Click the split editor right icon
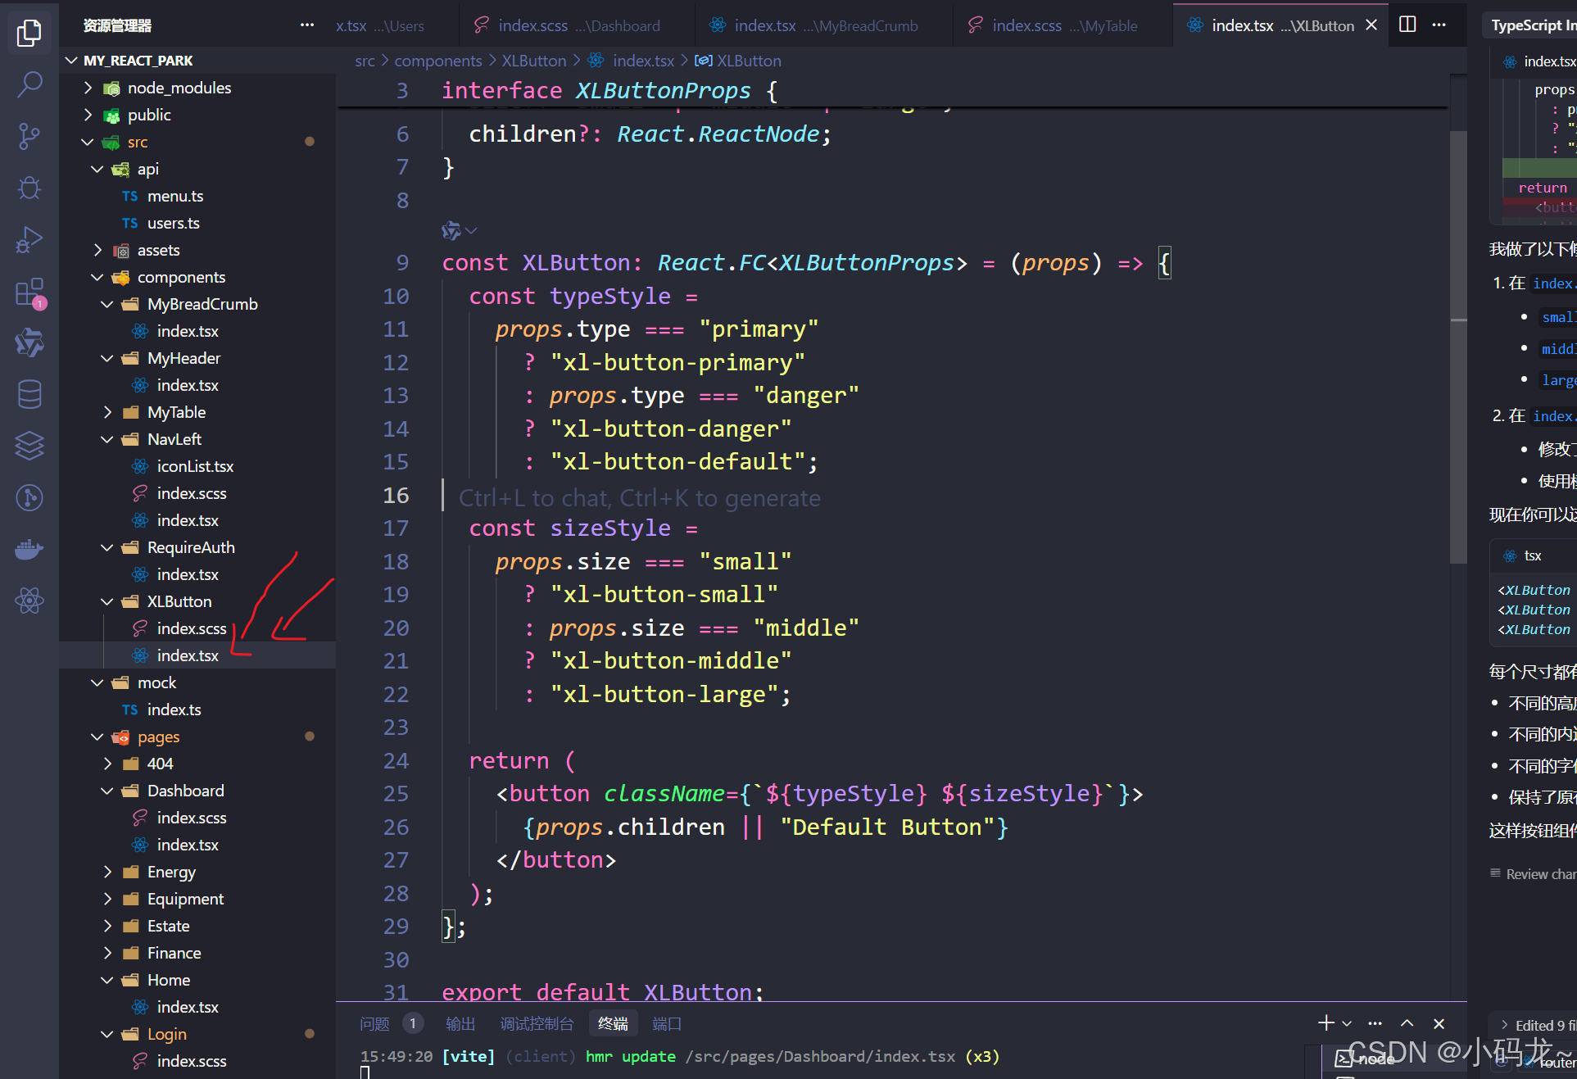 click(x=1407, y=25)
